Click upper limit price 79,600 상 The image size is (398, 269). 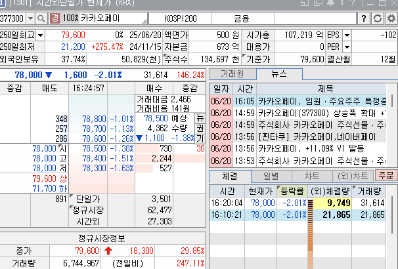(49, 178)
